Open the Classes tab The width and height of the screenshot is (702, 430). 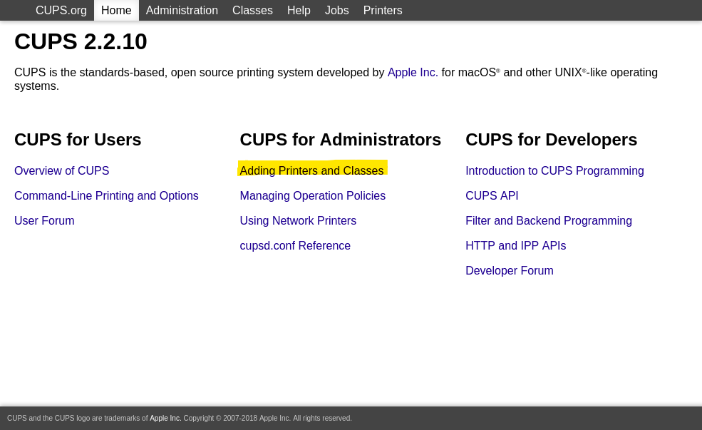point(252,11)
